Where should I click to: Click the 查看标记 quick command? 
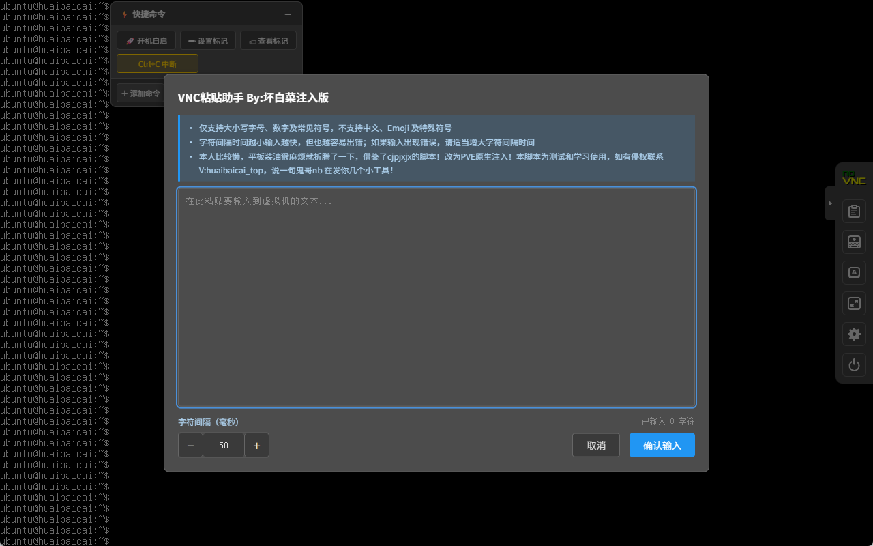coord(268,40)
